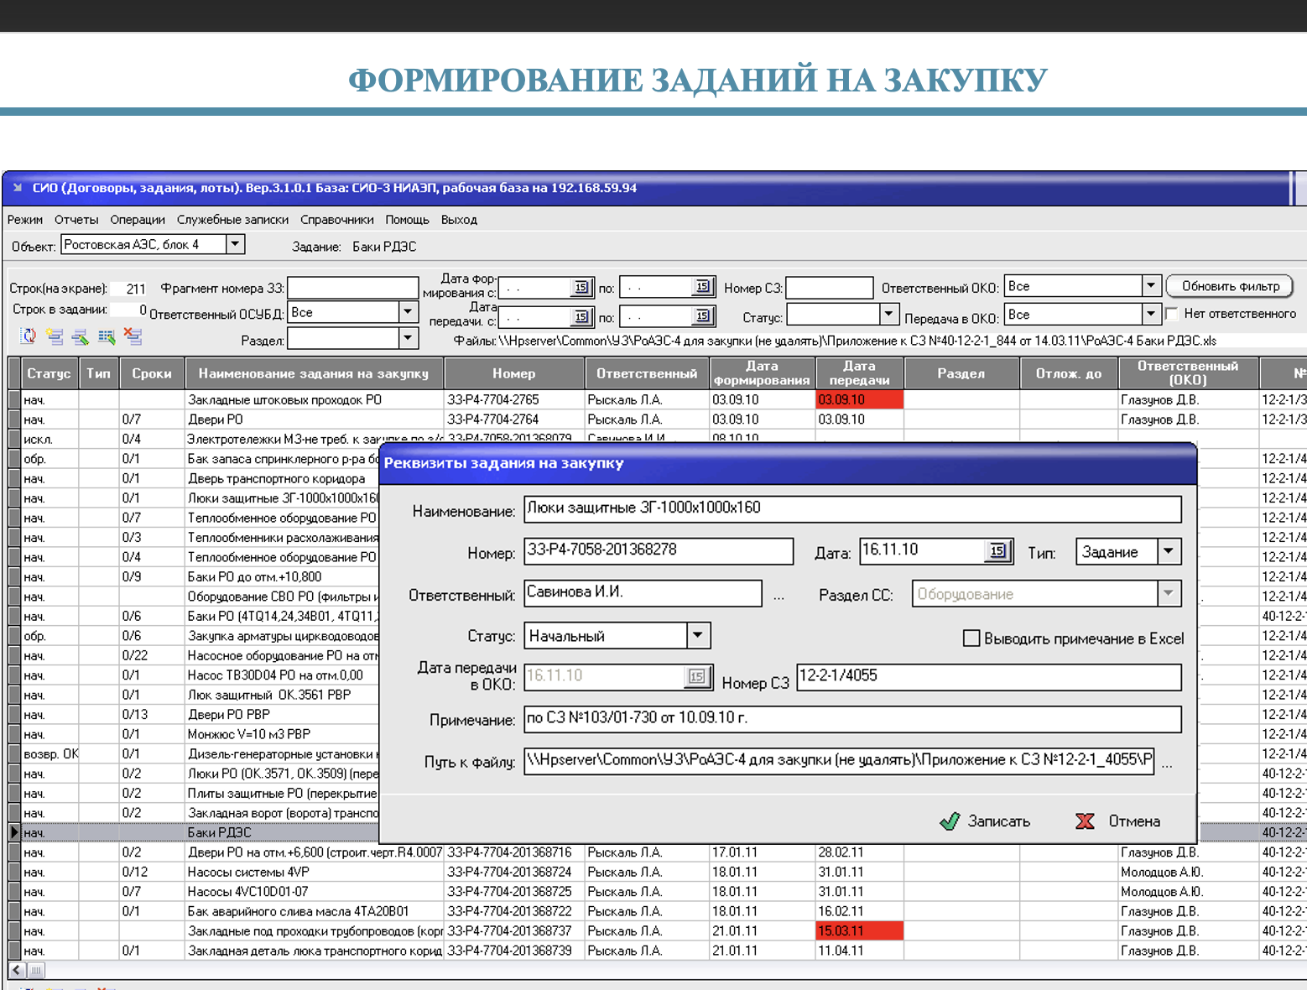Click the СИО application icon in the title bar

pyautogui.click(x=18, y=188)
